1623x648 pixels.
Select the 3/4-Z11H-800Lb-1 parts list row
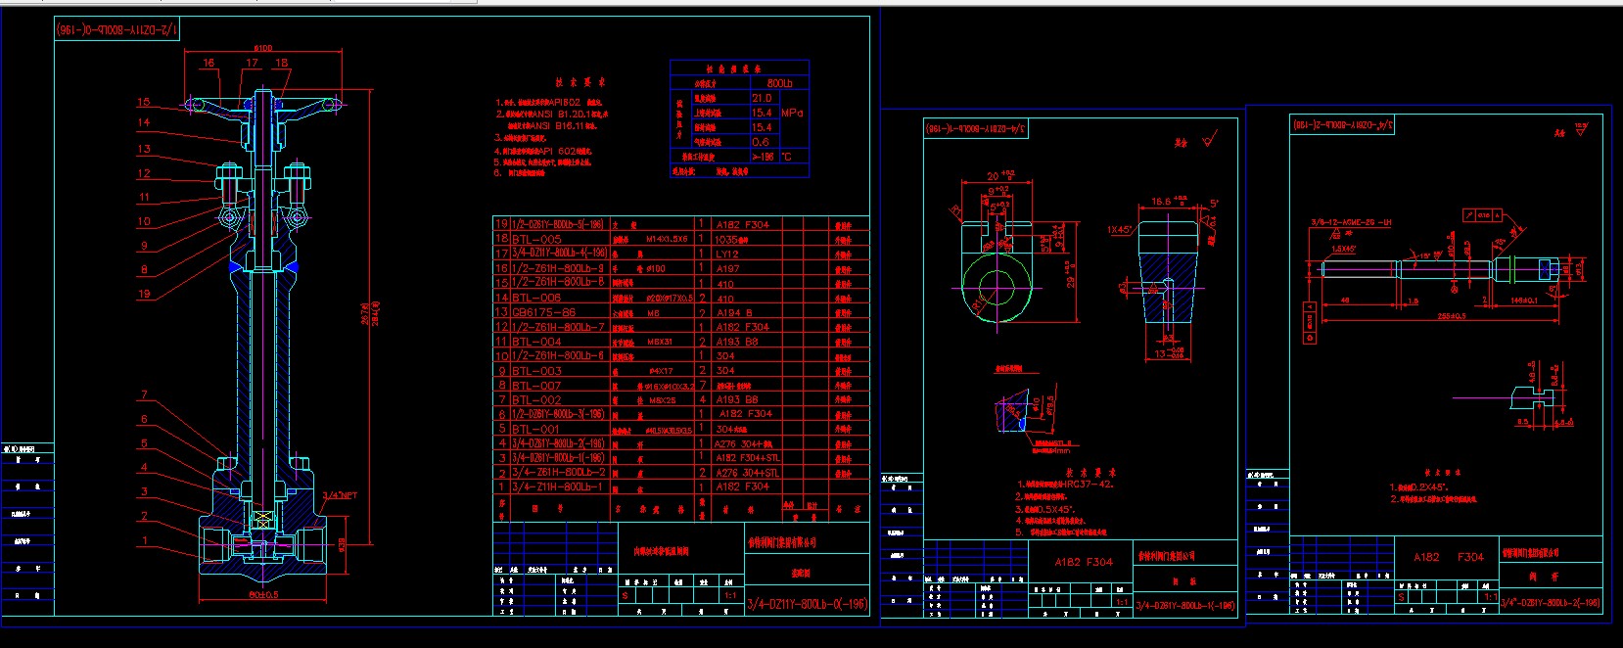pyautogui.click(x=557, y=486)
